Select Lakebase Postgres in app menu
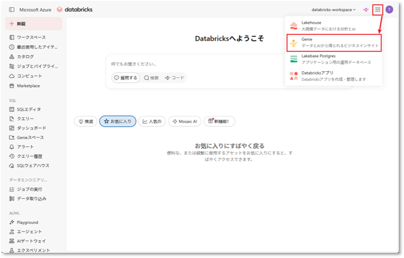The image size is (404, 258). click(x=334, y=59)
